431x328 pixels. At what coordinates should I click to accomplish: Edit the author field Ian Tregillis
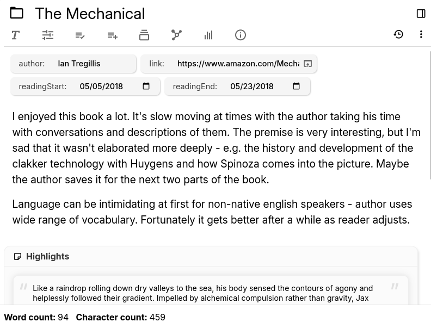[93, 64]
